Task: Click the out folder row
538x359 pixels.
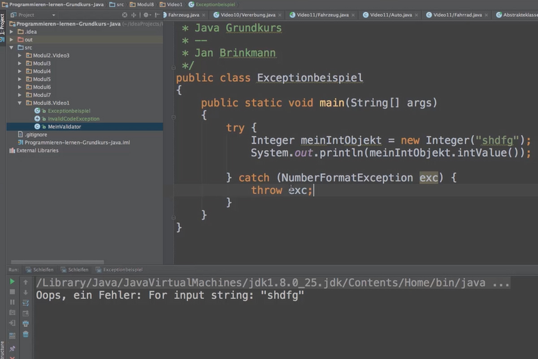Action: pyautogui.click(x=85, y=39)
